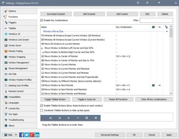Open the Help dropdown arrow
This screenshot has width=179, height=139.
click(16, 135)
